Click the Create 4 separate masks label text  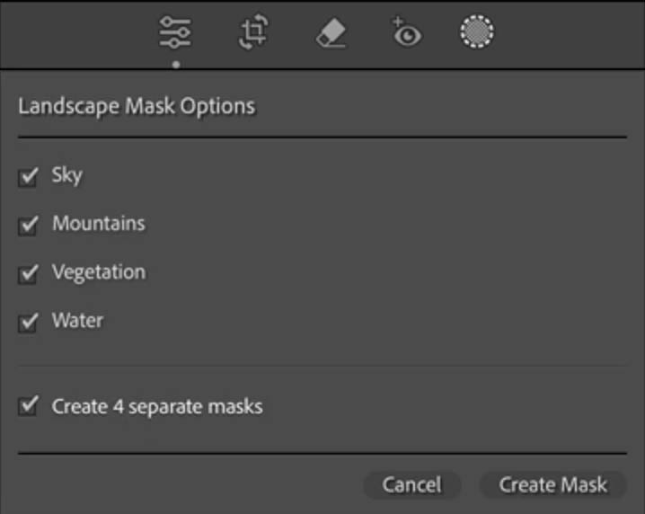tap(157, 407)
